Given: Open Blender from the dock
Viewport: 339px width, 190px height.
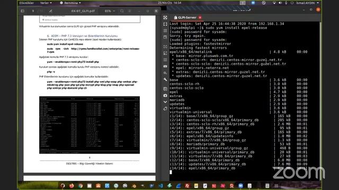Looking at the screenshot, I should [x=134, y=186].
